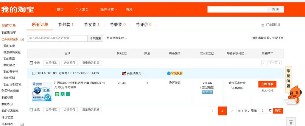Click the top 合并付款 button

51,63
